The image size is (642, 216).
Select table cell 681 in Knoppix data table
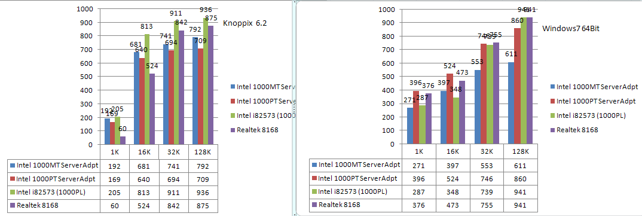click(x=144, y=166)
